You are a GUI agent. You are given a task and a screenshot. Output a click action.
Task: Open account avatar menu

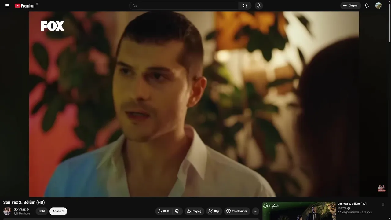tap(378, 6)
